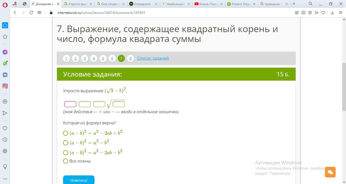Click the first answer input box
Image resolution: width=346 pixels, height=184 pixels.
(x=70, y=104)
